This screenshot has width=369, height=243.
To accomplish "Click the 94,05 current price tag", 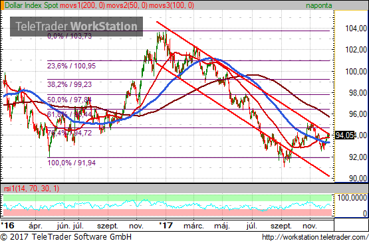I will pyautogui.click(x=344, y=135).
